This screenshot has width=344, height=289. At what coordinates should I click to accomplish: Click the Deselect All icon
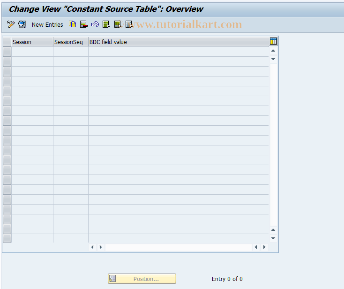pos(129,24)
